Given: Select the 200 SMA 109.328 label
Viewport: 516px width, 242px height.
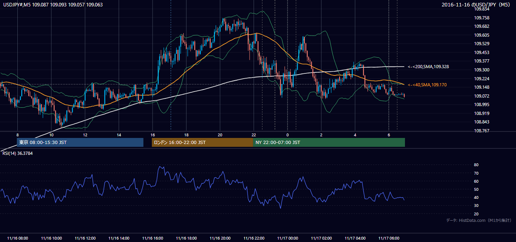Looking at the screenshot, I should click(x=428, y=67).
